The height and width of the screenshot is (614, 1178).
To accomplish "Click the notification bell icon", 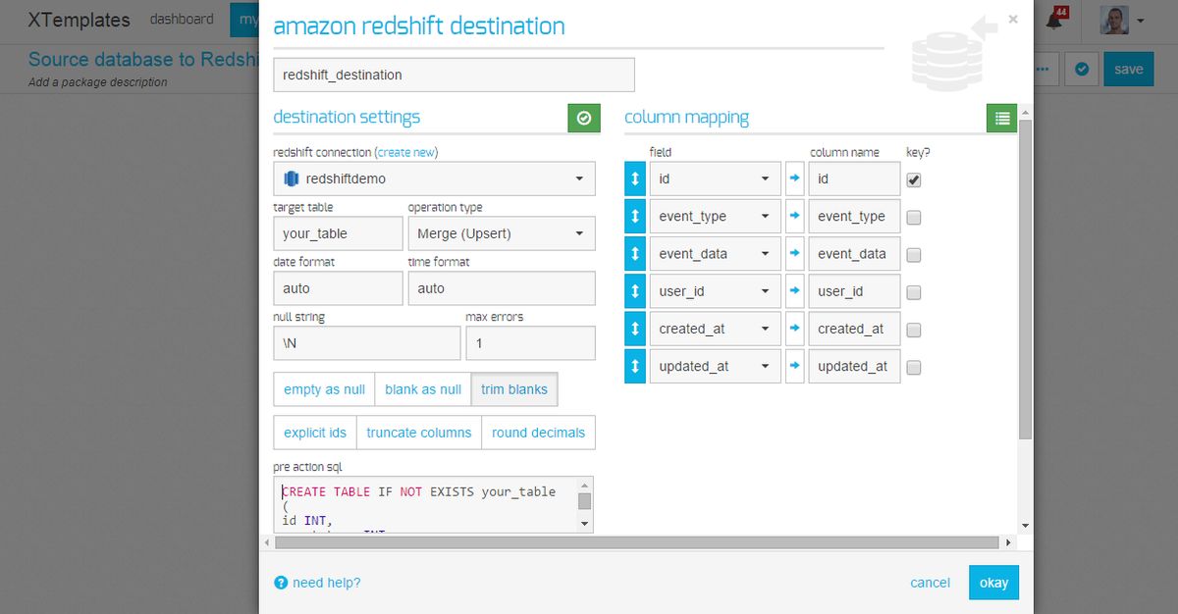I will pos(1054,20).
